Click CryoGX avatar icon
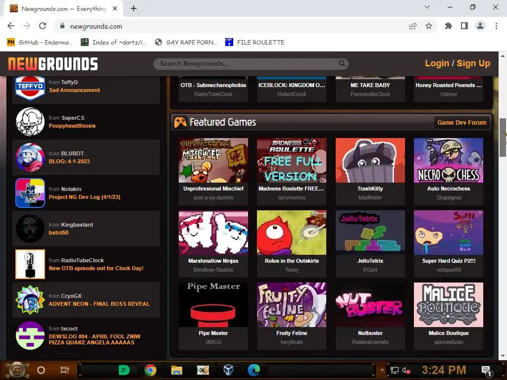This screenshot has width=507, height=380. pos(30,300)
